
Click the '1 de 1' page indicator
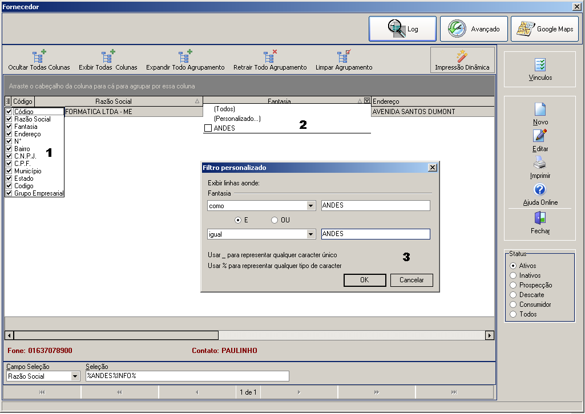click(x=248, y=392)
